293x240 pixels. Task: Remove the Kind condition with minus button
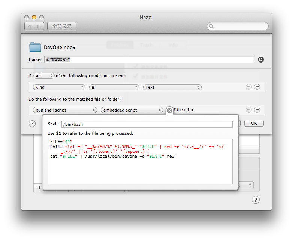[249, 87]
